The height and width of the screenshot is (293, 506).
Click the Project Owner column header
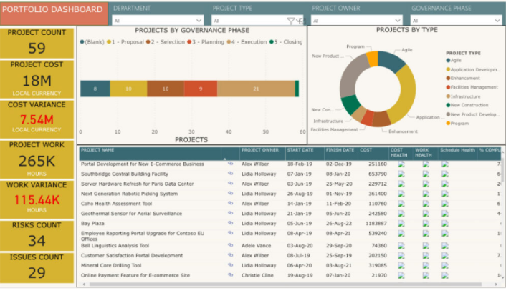[x=259, y=151]
